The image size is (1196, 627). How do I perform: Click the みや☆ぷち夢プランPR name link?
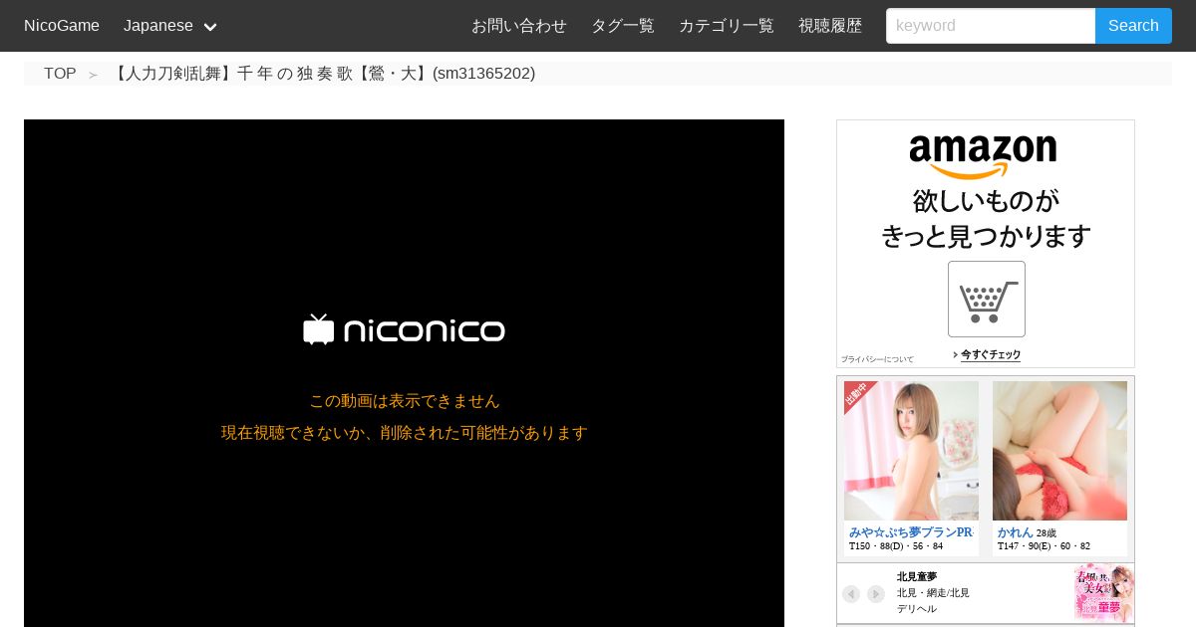point(911,532)
